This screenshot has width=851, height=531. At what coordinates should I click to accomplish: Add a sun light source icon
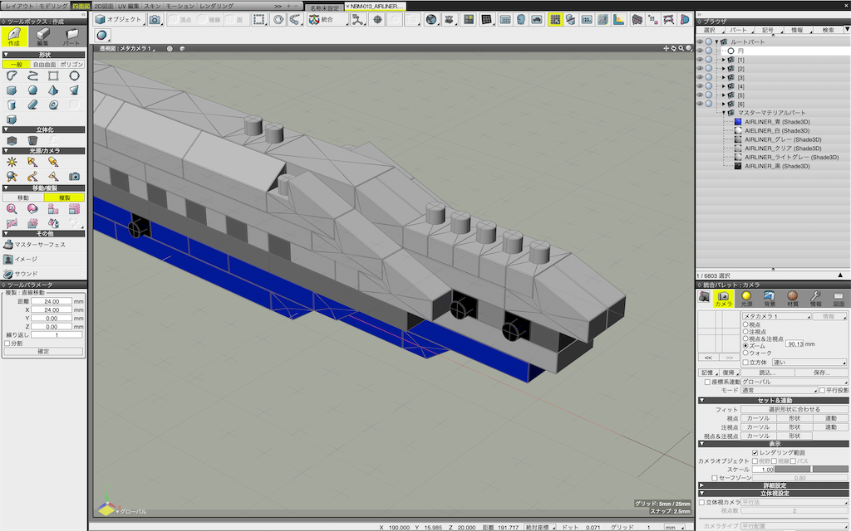pos(12,162)
